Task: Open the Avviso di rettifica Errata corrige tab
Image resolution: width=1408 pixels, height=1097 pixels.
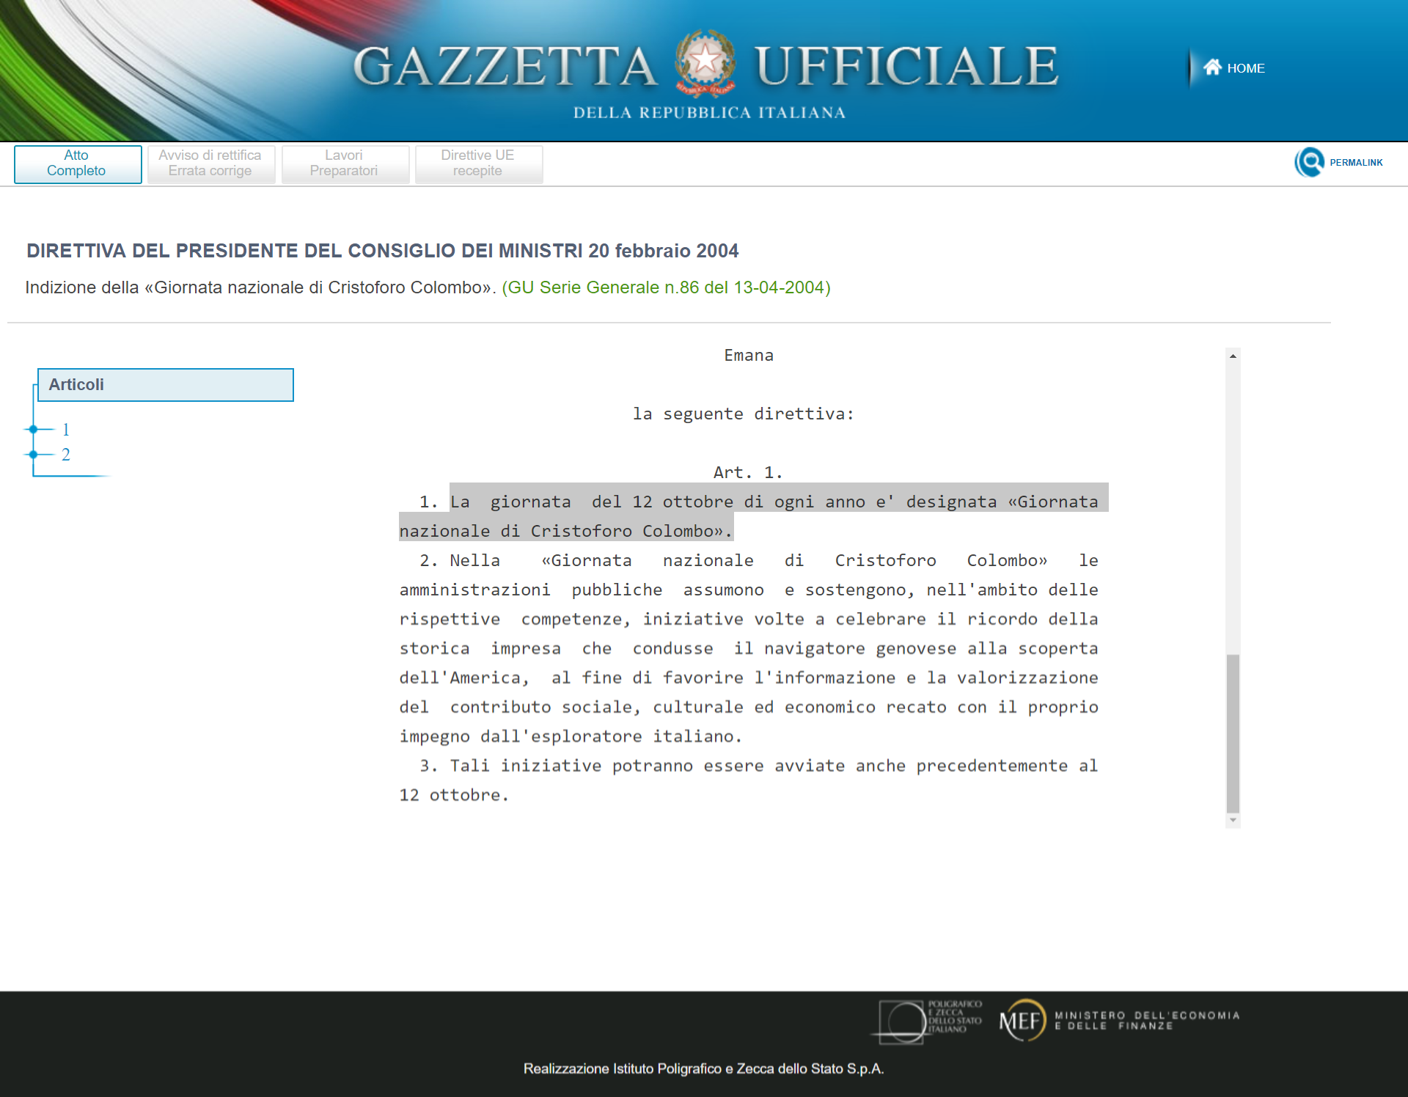Action: pyautogui.click(x=210, y=164)
